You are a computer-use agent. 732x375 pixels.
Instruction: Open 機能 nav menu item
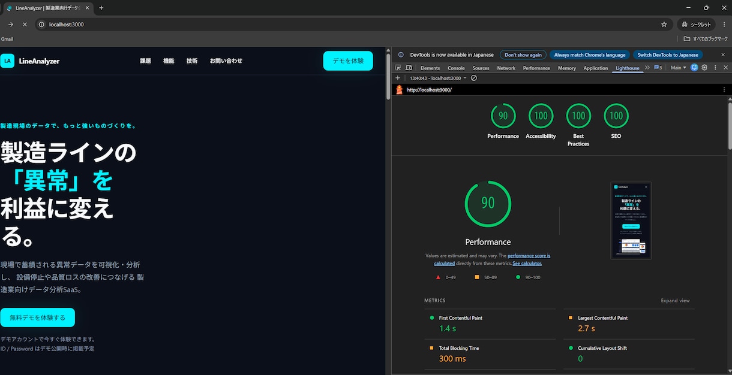[x=169, y=61]
